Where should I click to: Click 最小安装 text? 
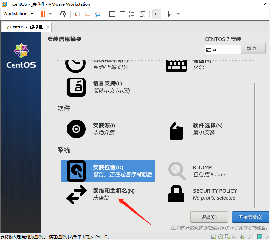click(x=204, y=132)
